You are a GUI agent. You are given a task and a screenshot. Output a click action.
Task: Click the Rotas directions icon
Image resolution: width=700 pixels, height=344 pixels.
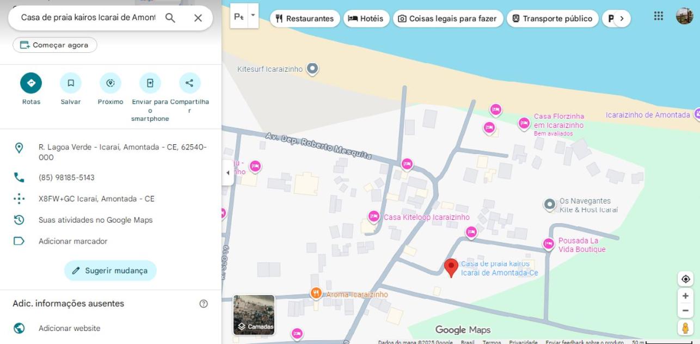pos(31,83)
